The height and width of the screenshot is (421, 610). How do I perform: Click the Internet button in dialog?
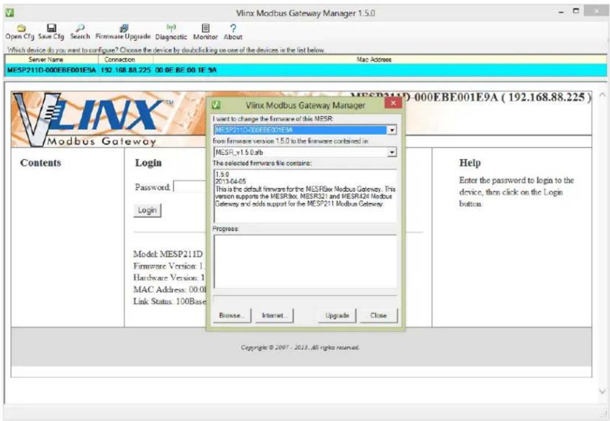tap(274, 316)
